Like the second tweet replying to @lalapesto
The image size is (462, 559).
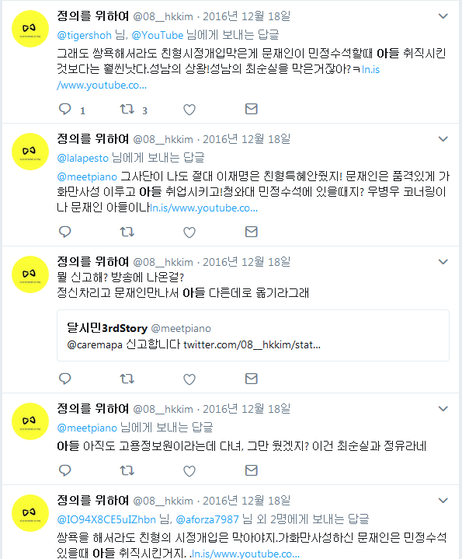[x=189, y=232]
